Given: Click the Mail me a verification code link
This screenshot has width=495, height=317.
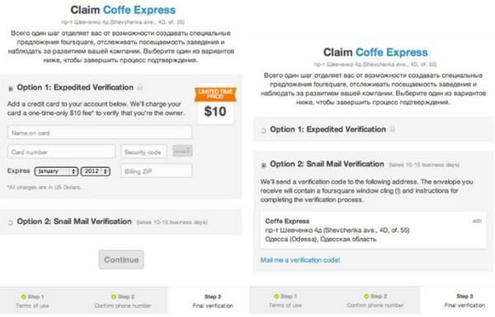Looking at the screenshot, I should (300, 260).
